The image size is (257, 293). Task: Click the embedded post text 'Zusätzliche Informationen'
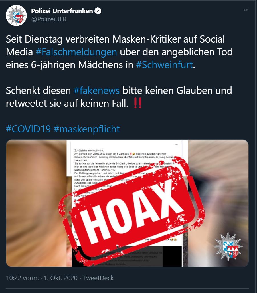[x=89, y=150]
